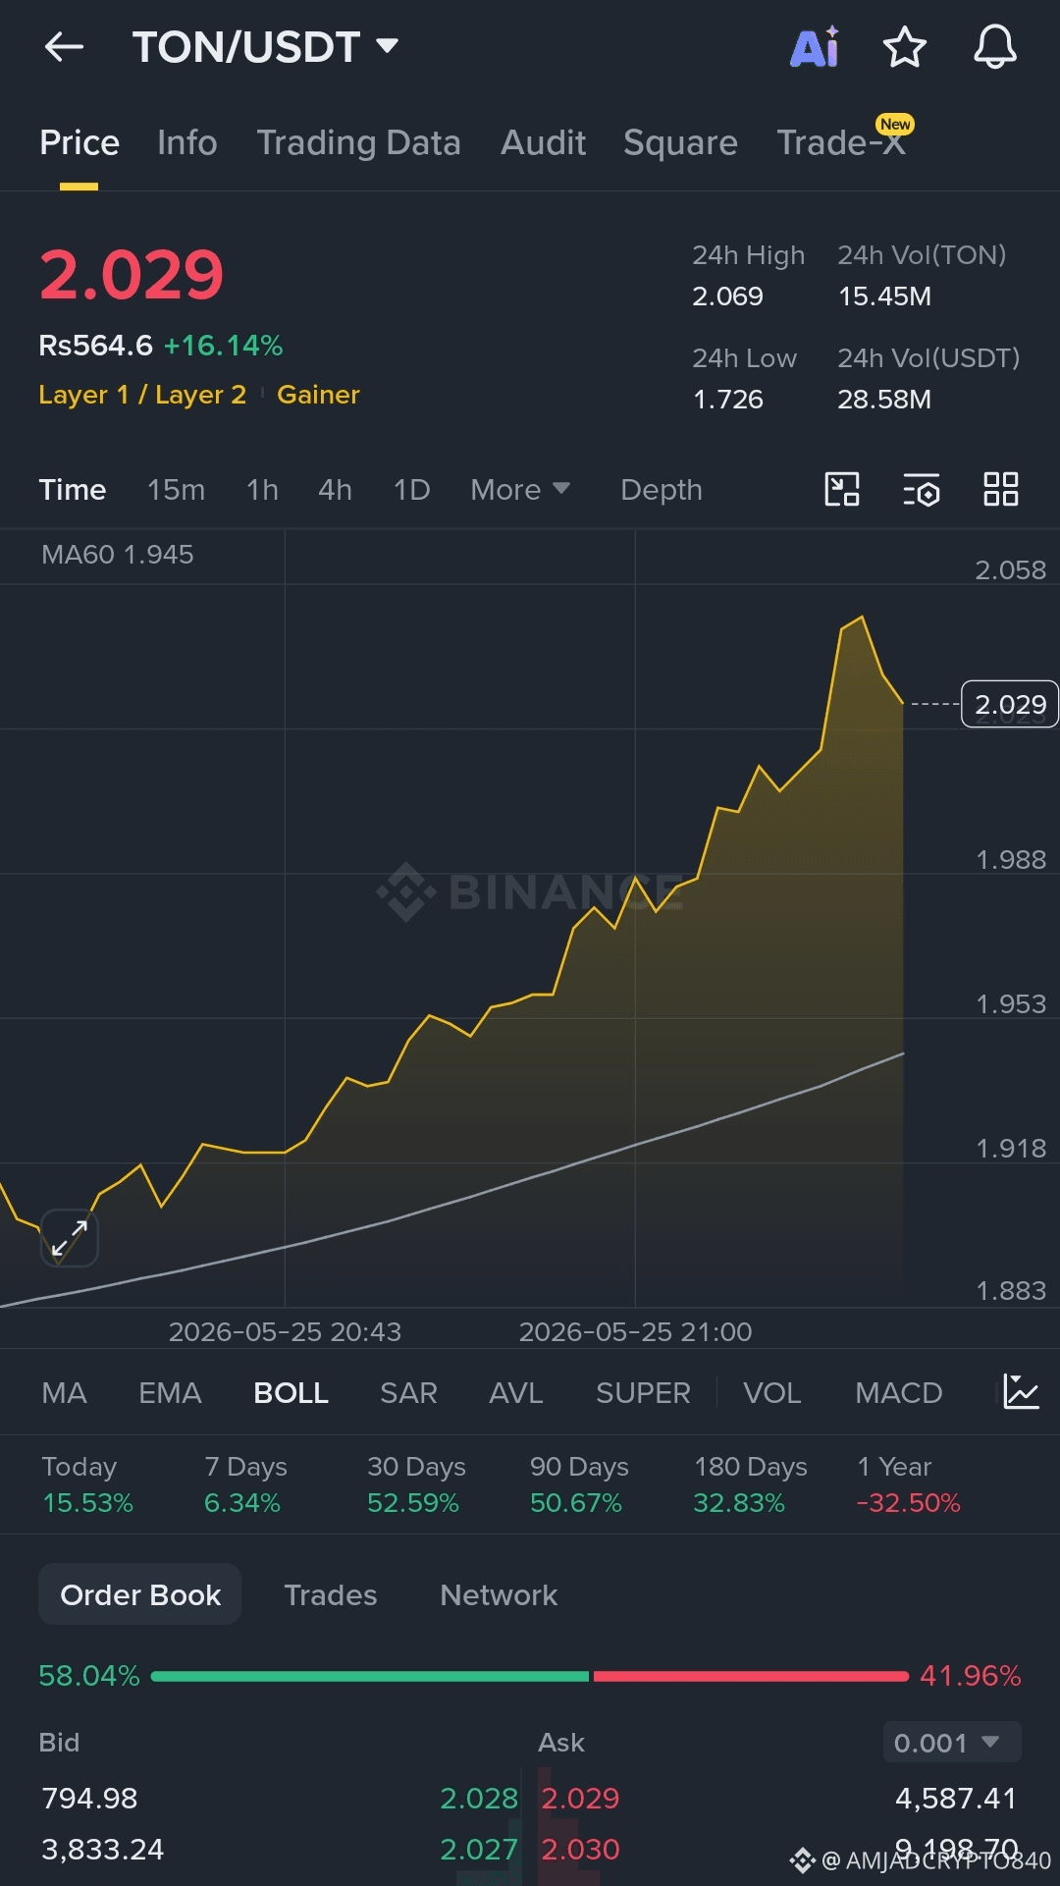Switch to the Trading Data tab

tap(358, 142)
